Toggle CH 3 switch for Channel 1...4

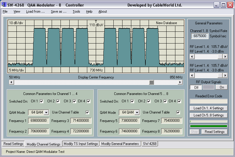74,101
